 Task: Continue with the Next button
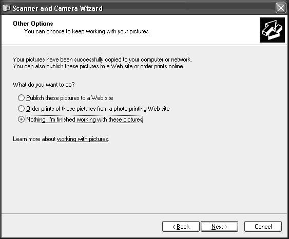(x=219, y=227)
